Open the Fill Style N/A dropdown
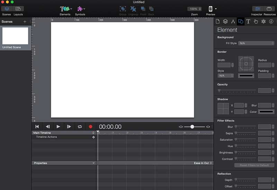277x190 pixels. pos(256,43)
